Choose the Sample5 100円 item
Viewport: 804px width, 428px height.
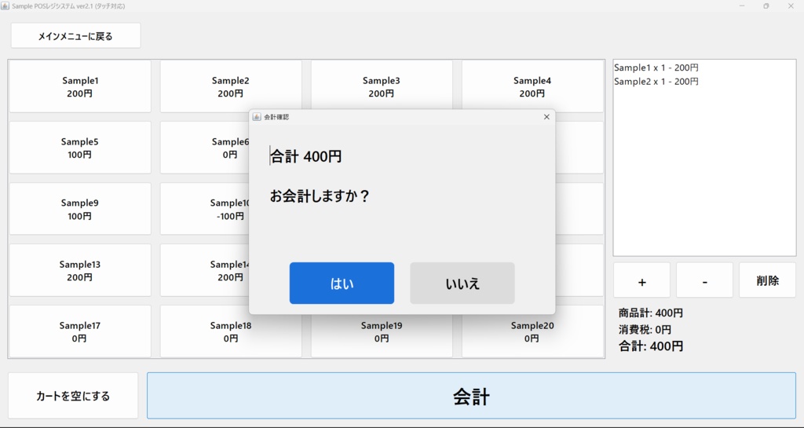tap(80, 148)
